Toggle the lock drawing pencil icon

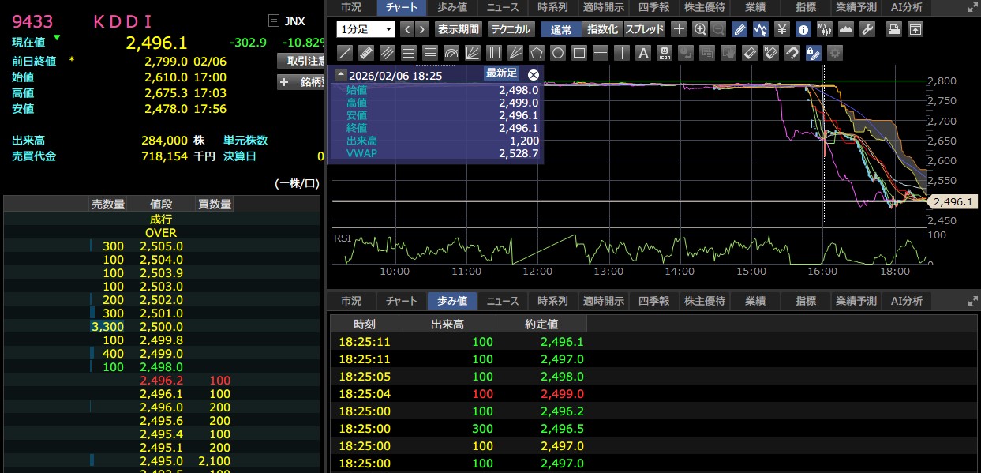pos(814,53)
